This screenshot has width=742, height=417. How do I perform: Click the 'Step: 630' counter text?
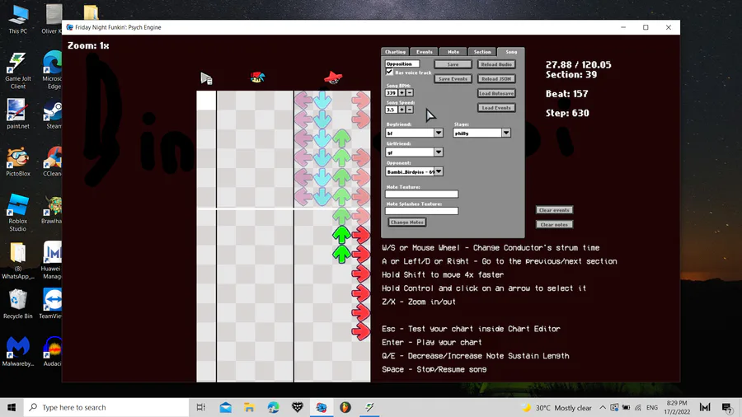tap(567, 113)
